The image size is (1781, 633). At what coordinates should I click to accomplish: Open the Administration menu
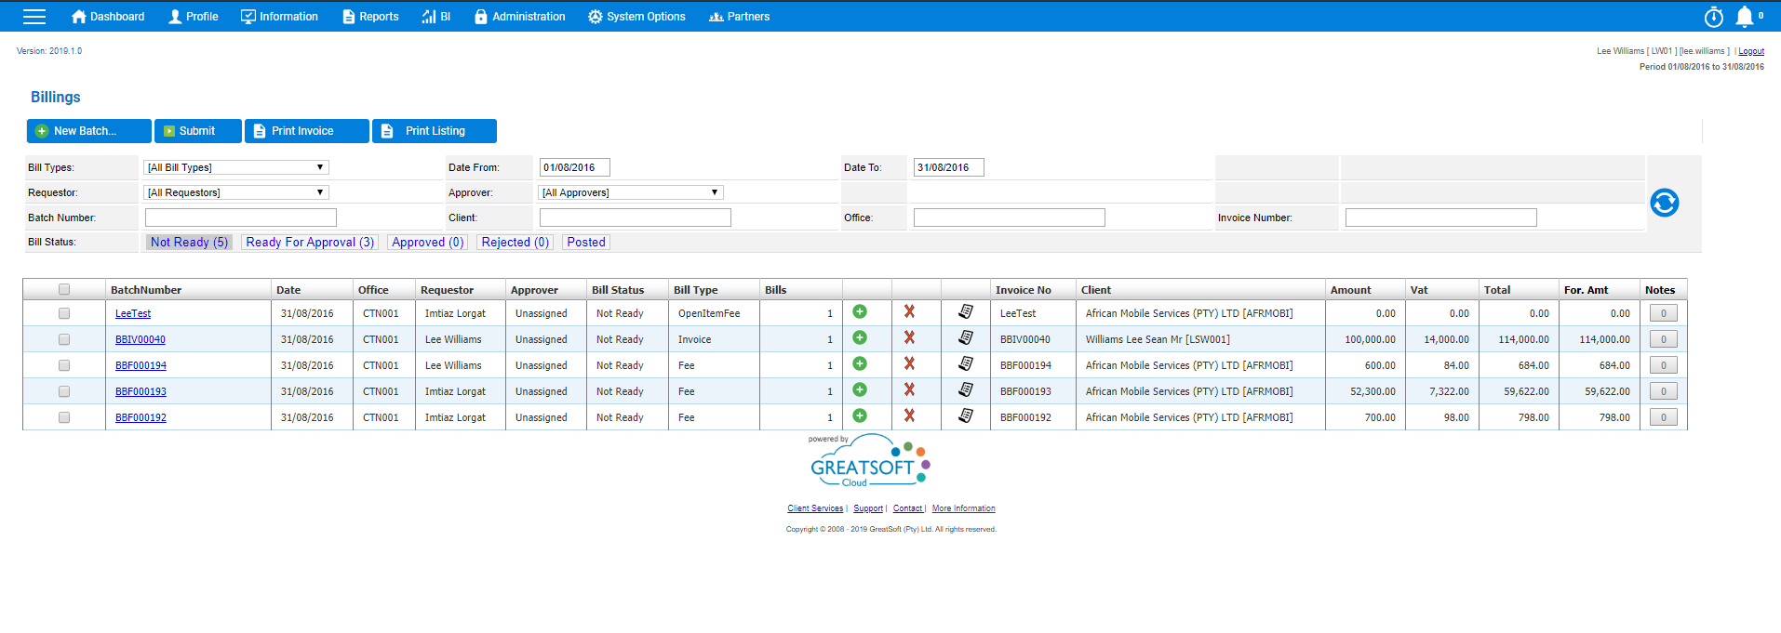coord(519,17)
